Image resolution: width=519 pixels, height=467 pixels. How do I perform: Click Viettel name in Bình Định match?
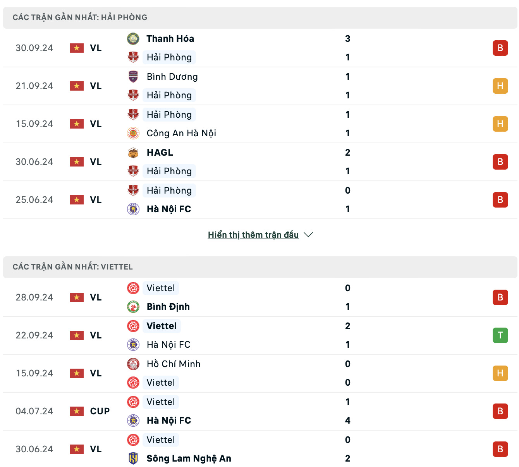tap(161, 288)
